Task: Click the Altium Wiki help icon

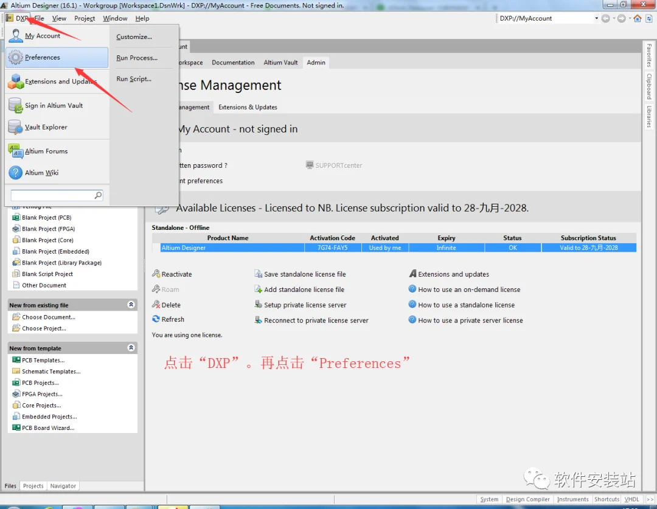Action: click(x=16, y=173)
